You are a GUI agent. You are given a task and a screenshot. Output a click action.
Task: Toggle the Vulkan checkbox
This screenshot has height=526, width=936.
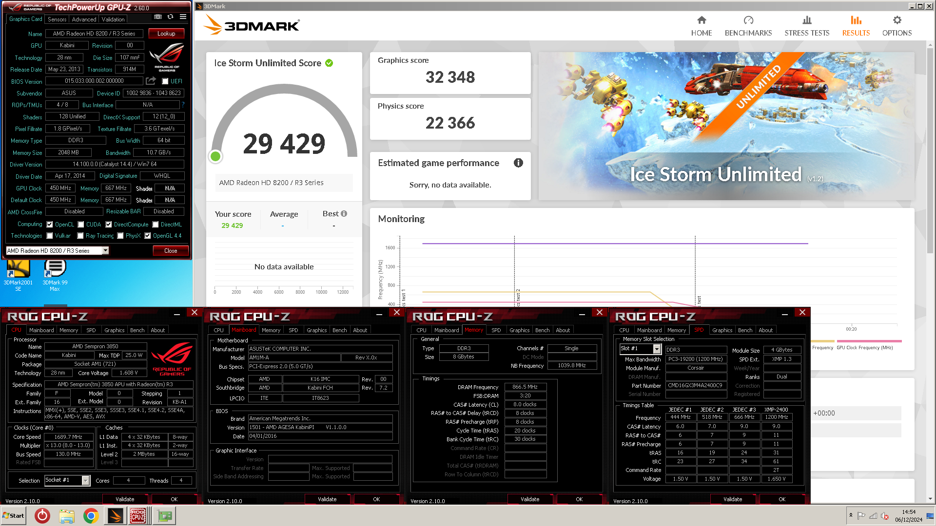tap(50, 236)
